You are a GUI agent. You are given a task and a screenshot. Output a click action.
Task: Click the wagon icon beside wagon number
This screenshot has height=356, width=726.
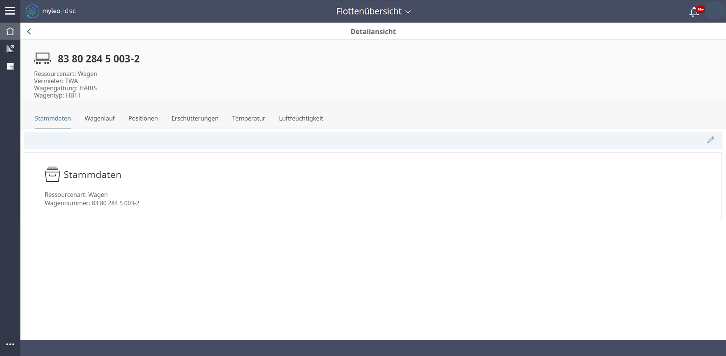click(42, 58)
